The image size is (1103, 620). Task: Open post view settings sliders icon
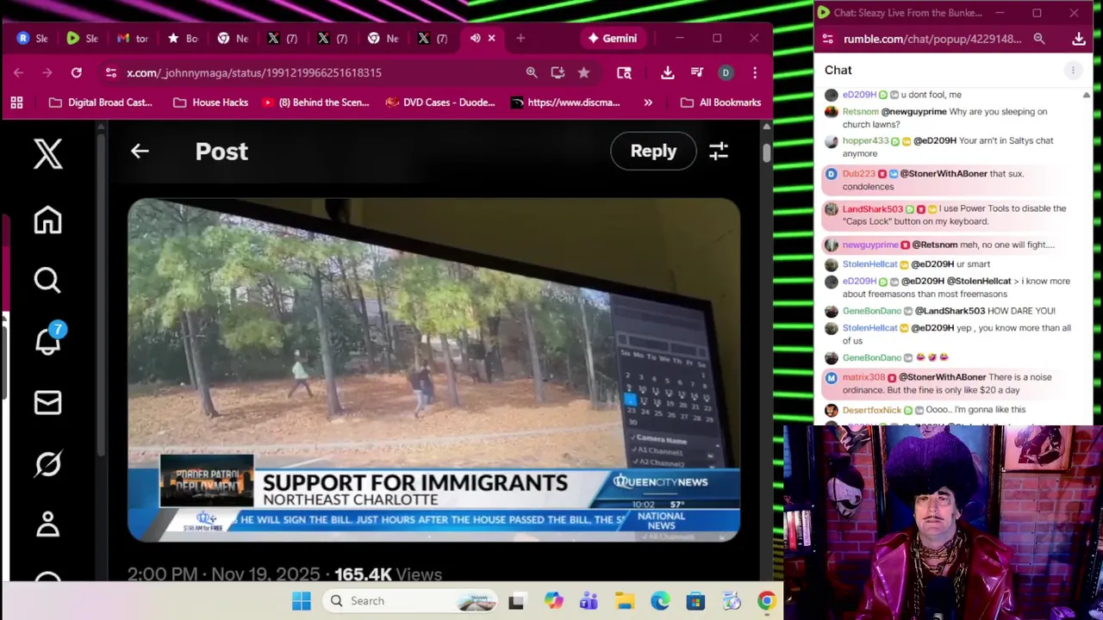tap(719, 151)
